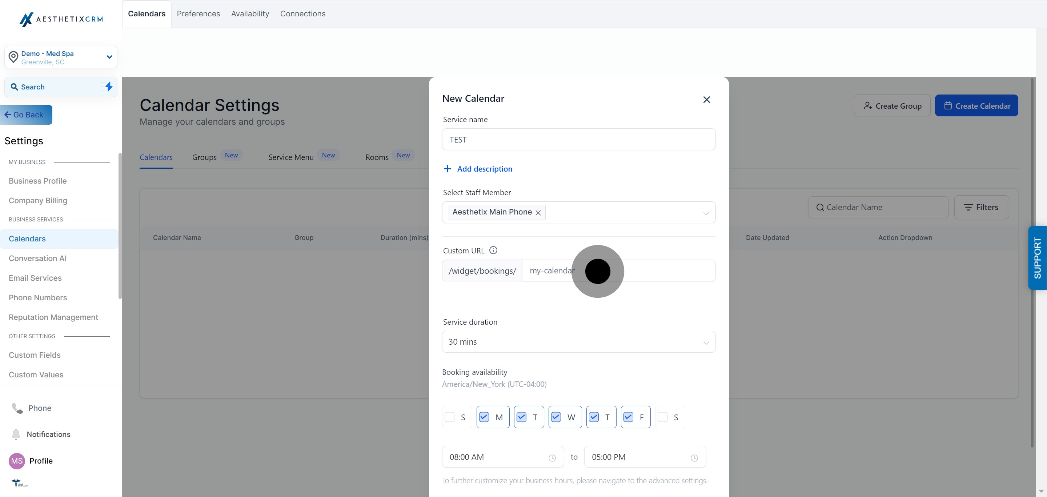Image resolution: width=1047 pixels, height=497 pixels.
Task: Click the Custom URL my-calendar field
Action: (x=619, y=270)
